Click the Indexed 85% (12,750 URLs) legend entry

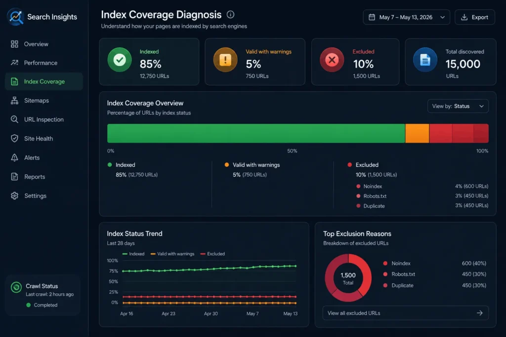click(132, 169)
